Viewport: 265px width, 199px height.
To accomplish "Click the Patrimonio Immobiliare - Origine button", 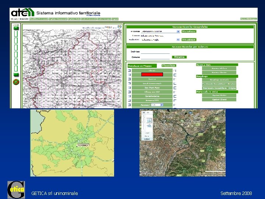I will pyautogui.click(x=219, y=88).
